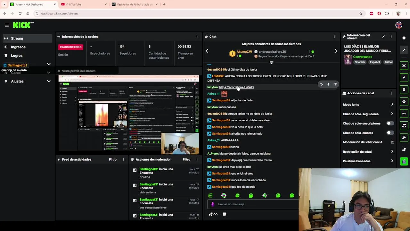Bookmark this page with the star icon
The height and width of the screenshot is (231, 410).
tap(361, 13)
